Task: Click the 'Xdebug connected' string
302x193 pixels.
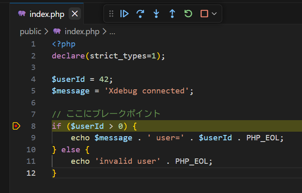Action: tap(147, 91)
